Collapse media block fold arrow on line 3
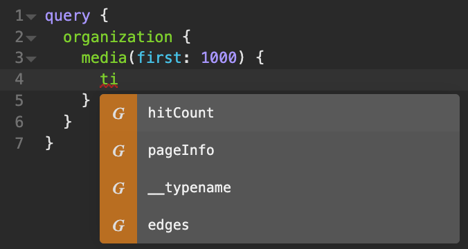Screen dimensions: 468x249 coord(31,59)
